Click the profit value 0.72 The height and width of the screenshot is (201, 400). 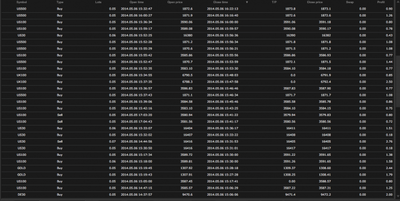click(389, 122)
